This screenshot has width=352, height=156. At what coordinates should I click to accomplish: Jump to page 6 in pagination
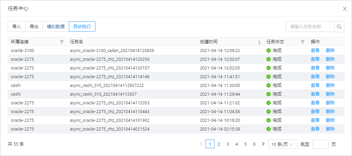click(254, 144)
